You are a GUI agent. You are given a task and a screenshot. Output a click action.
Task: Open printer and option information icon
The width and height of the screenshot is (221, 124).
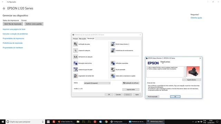(113, 76)
